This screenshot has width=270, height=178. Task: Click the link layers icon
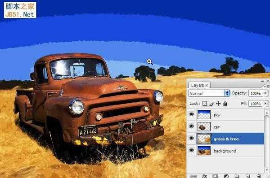(193, 176)
